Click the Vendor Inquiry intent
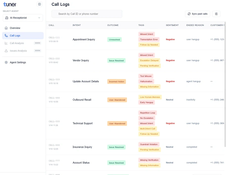 pos(81,61)
